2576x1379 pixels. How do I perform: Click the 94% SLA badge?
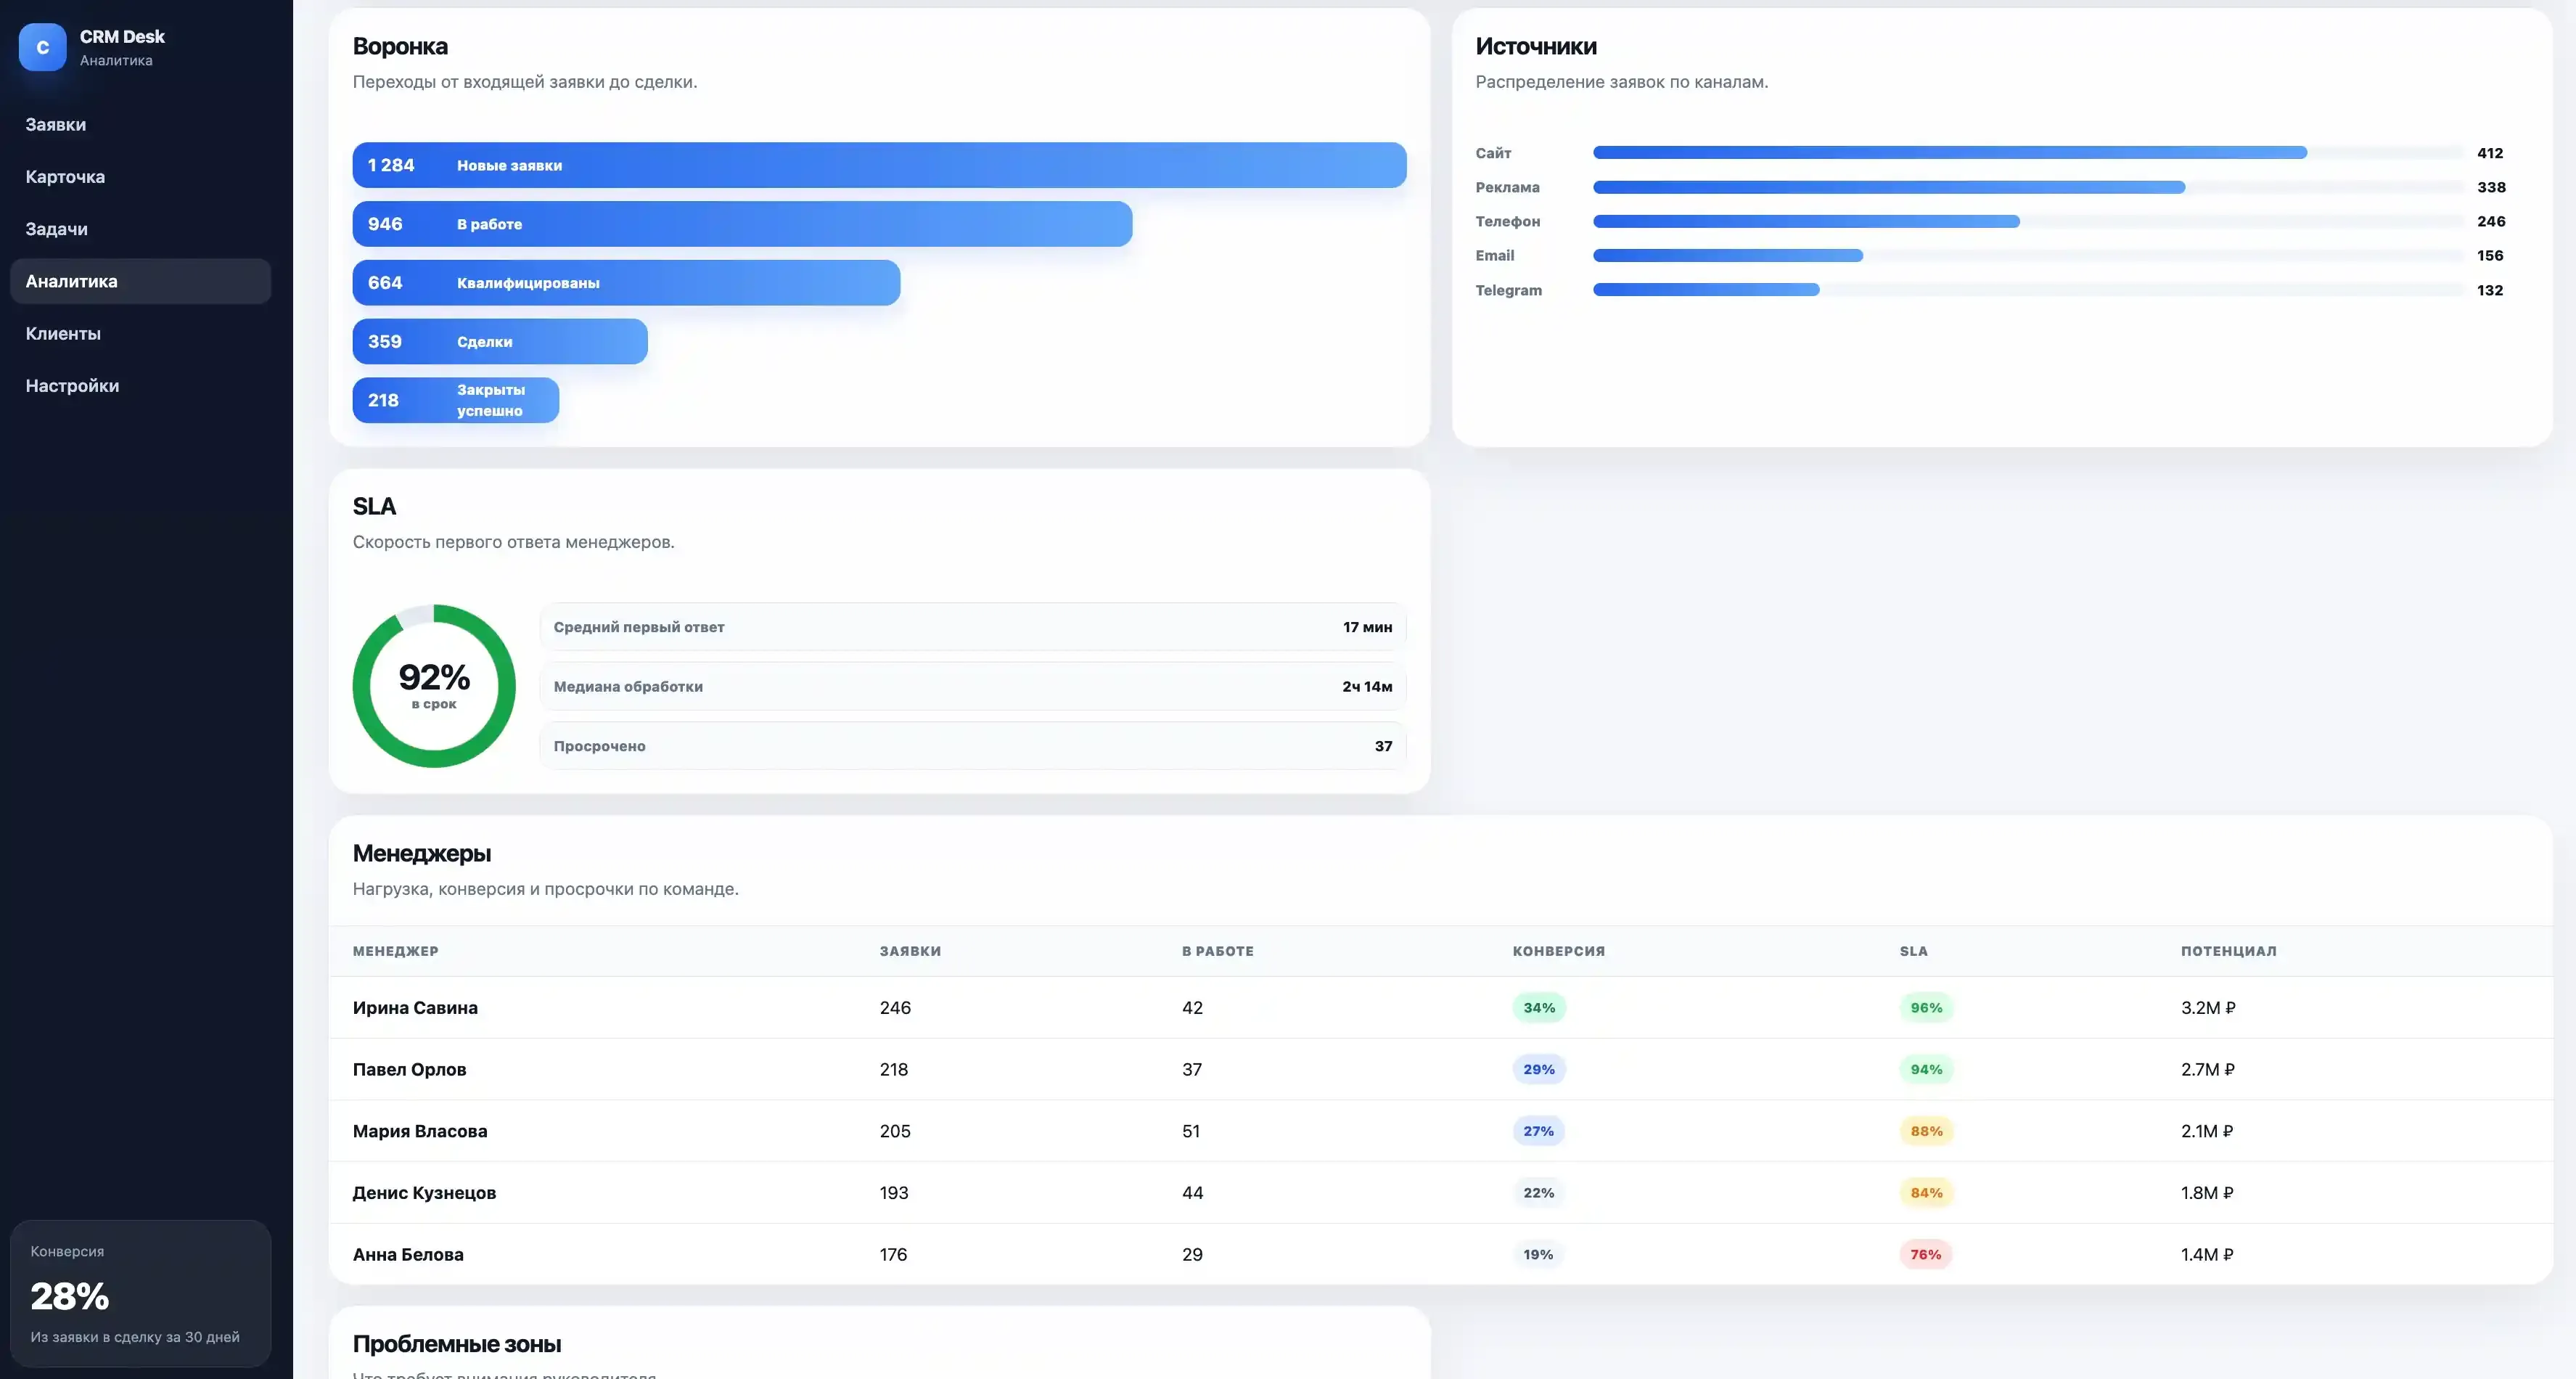[1926, 1070]
